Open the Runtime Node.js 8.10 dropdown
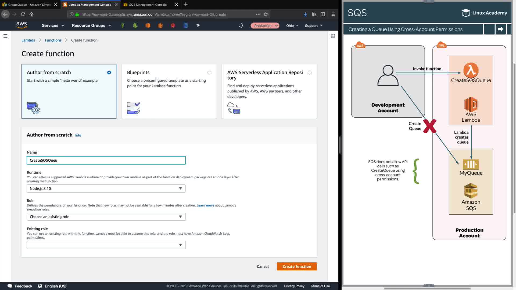Viewport: 516px width, 290px height. [x=106, y=189]
